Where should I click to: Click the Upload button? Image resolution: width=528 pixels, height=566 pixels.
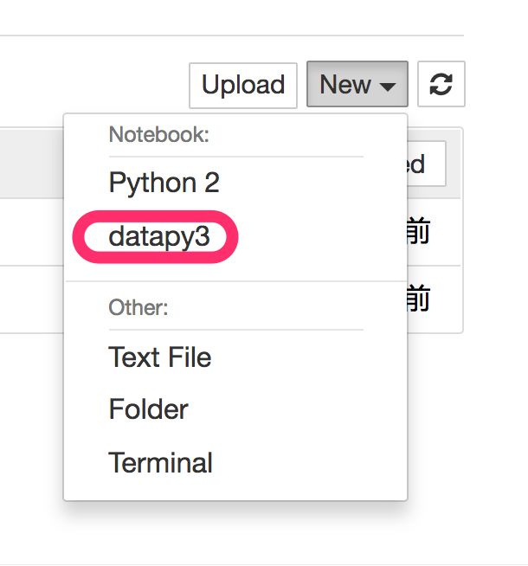(243, 85)
